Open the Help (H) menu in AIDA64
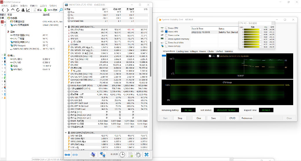Image resolution: width=301 pixels, height=161 pixels. click(x=53, y=6)
